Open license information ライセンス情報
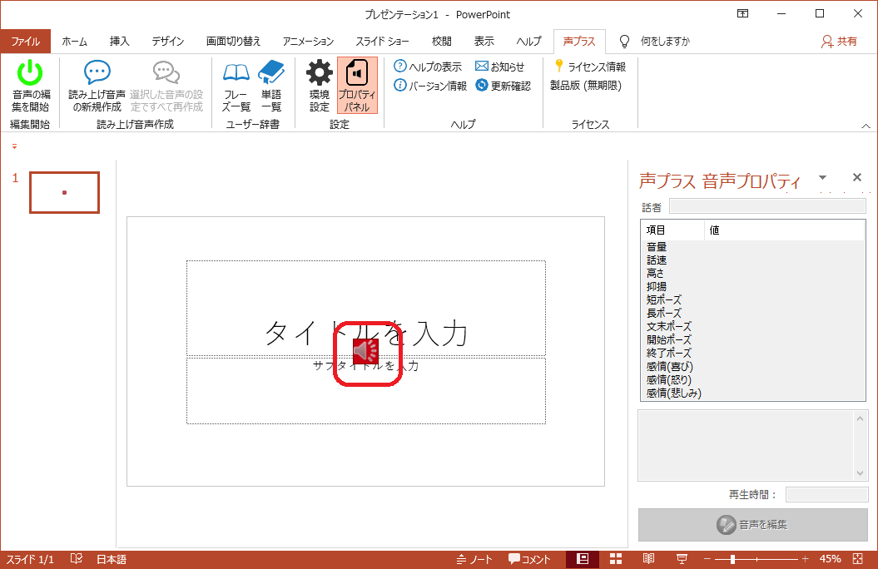 click(589, 67)
